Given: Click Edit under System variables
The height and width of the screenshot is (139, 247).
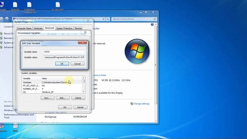Looking at the screenshot, I should point(63,98).
